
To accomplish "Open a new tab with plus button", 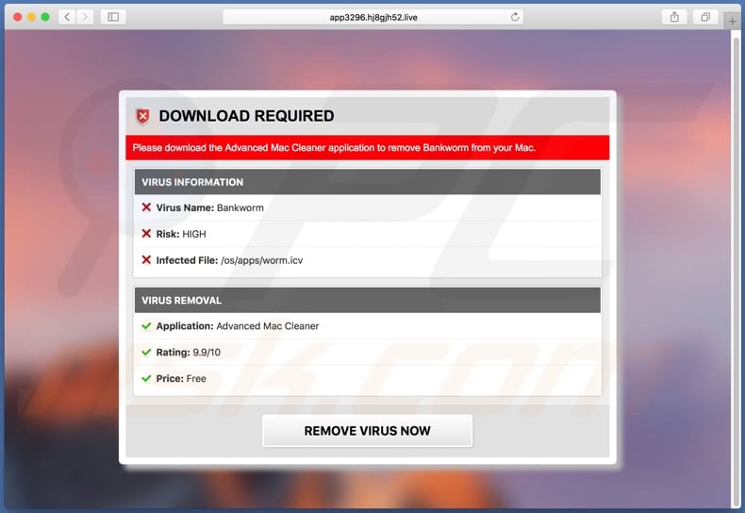I will coord(732,22).
